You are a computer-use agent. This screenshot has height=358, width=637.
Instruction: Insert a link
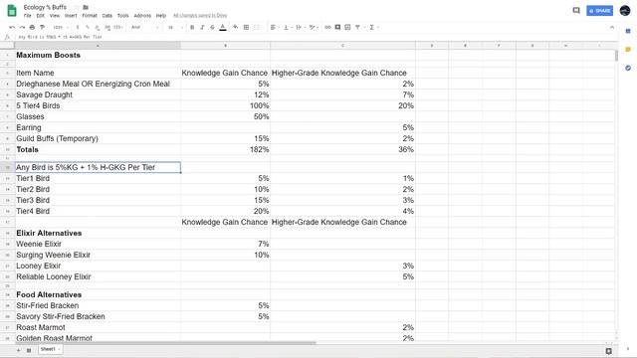click(x=327, y=27)
